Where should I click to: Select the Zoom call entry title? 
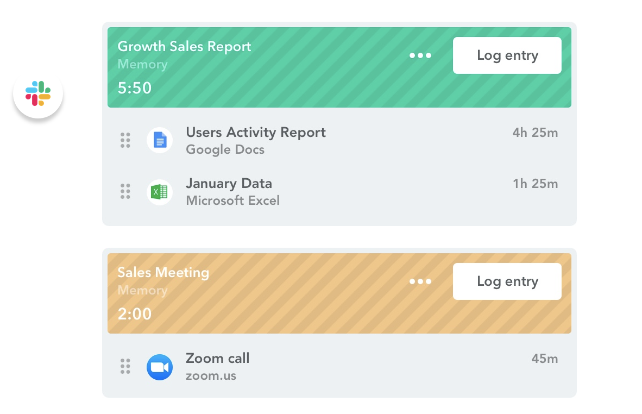pyautogui.click(x=218, y=359)
